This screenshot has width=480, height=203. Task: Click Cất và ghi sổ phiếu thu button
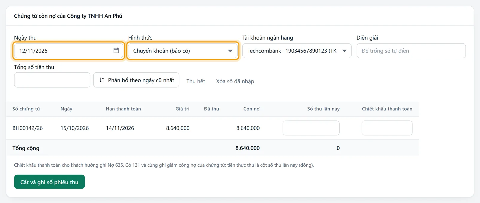tap(49, 182)
